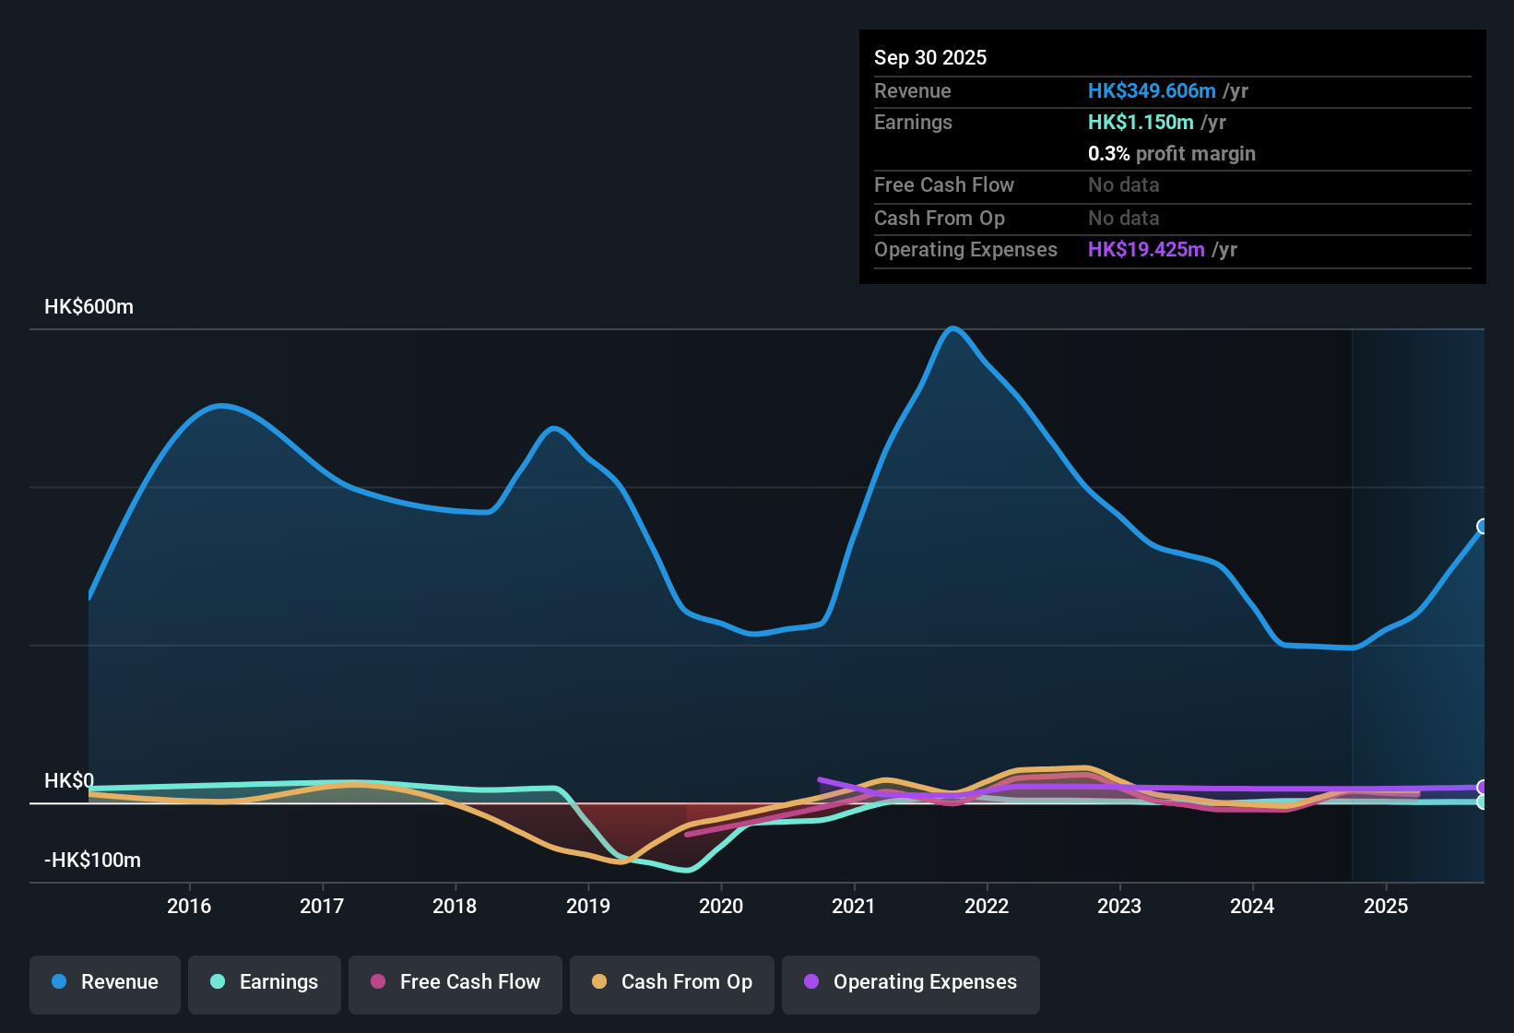Click the HK$1.150m earnings value

point(1141,122)
